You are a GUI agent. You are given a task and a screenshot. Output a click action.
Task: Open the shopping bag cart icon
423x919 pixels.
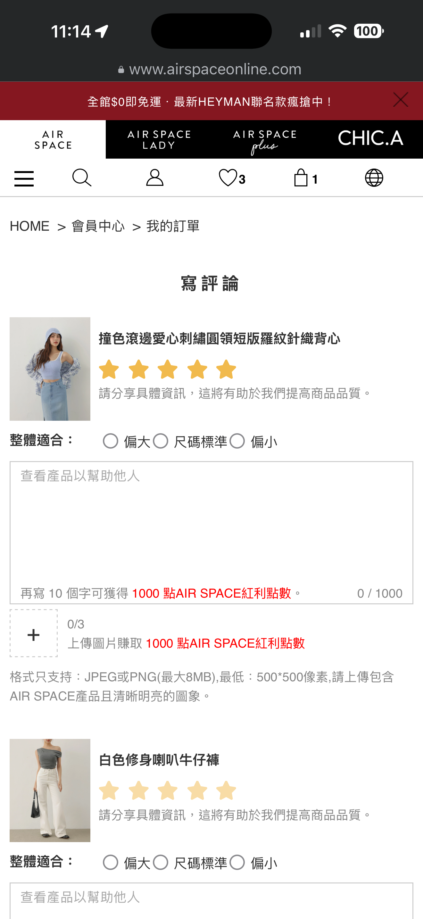pyautogui.click(x=305, y=178)
